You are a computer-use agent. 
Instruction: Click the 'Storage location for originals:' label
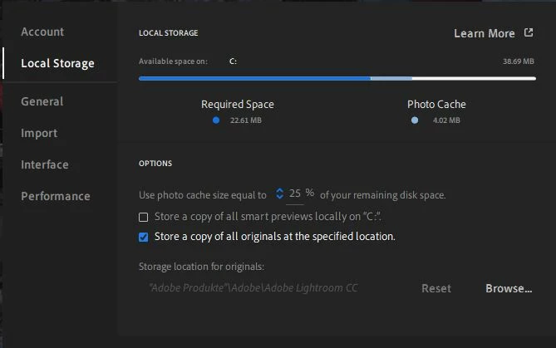[x=201, y=267]
